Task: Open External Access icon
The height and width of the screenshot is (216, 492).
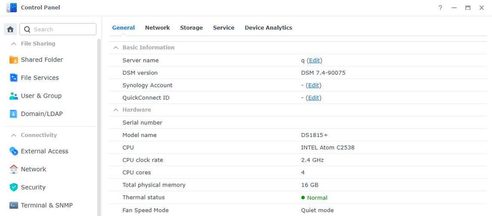Action: coord(13,151)
